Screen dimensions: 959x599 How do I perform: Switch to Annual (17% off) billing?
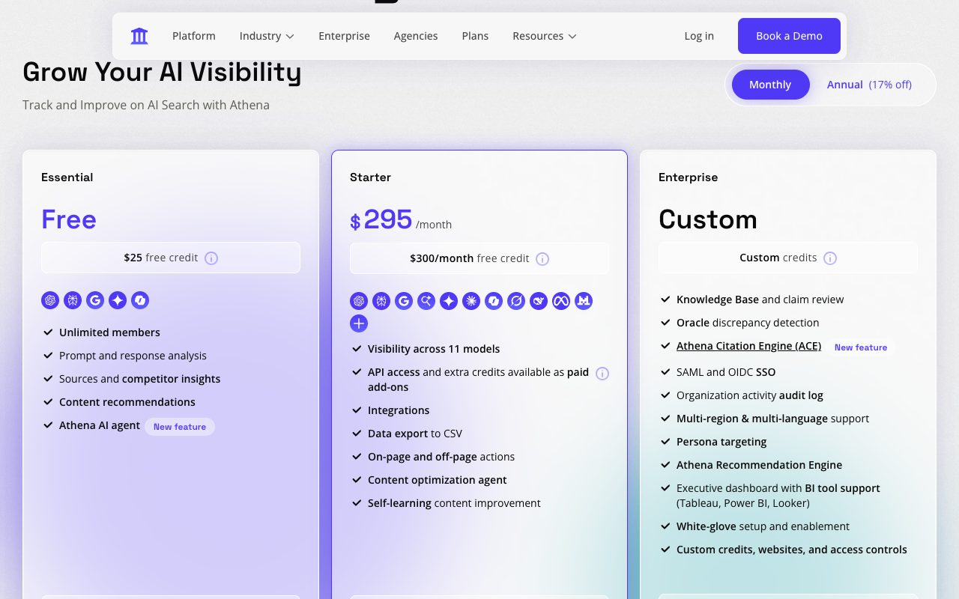tap(869, 85)
